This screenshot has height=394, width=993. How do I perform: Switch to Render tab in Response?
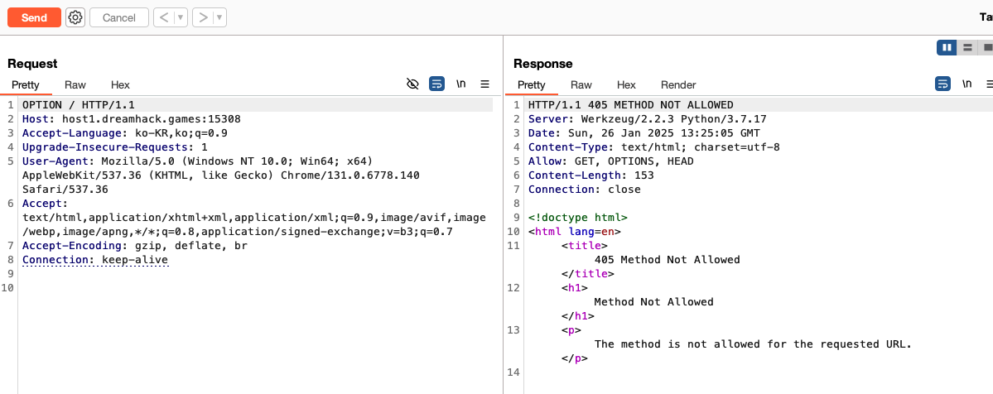point(678,85)
